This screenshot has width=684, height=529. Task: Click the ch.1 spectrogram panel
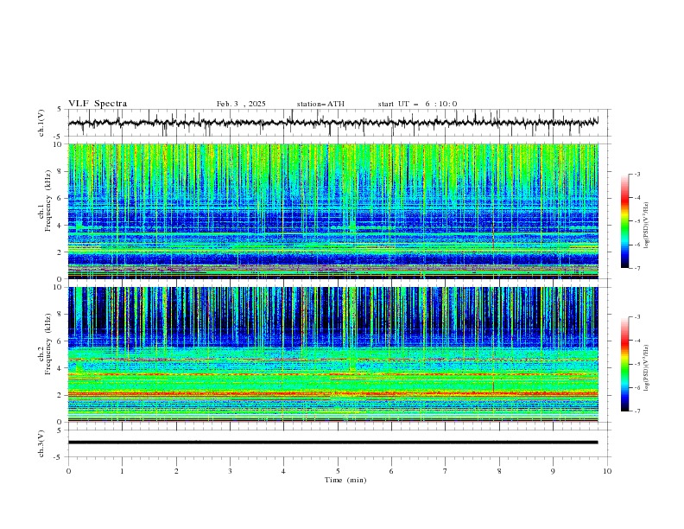[332, 211]
